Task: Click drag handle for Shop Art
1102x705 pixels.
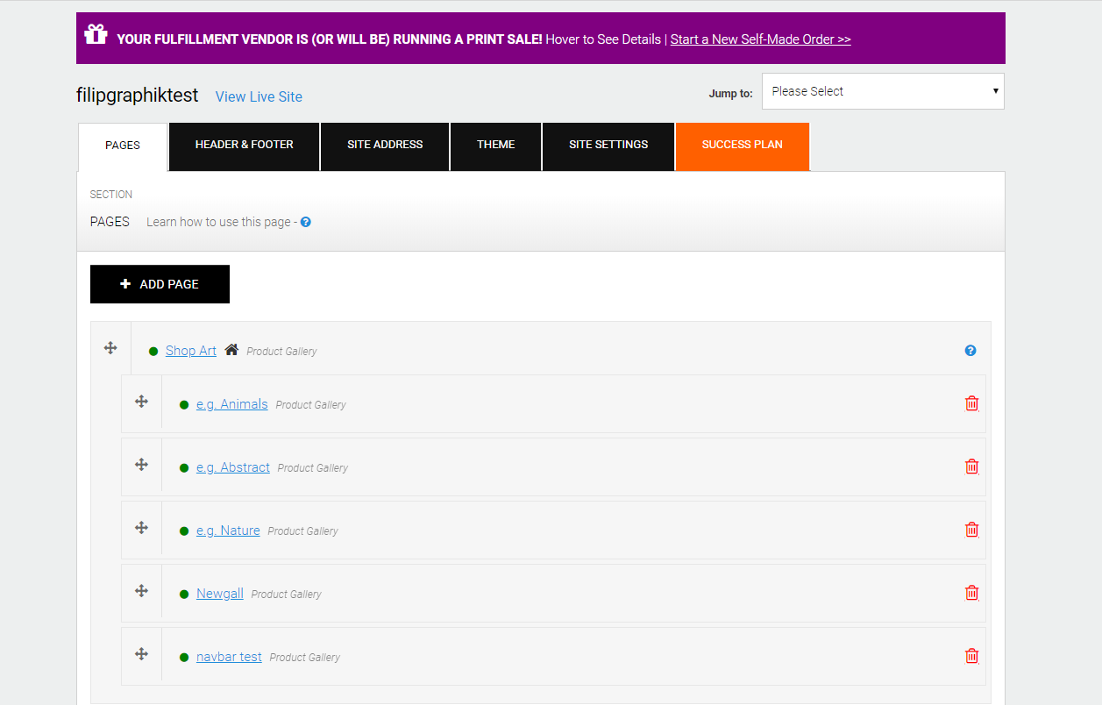Action: 110,348
